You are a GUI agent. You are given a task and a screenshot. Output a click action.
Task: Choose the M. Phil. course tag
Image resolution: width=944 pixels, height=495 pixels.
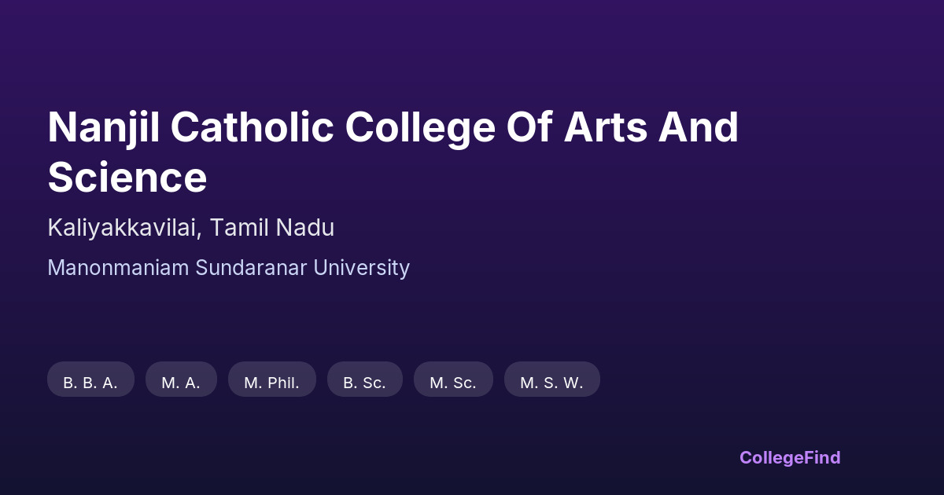tap(271, 383)
